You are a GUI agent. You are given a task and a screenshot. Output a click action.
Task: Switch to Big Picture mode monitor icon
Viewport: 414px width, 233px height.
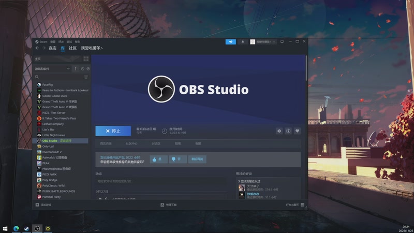tap(282, 42)
